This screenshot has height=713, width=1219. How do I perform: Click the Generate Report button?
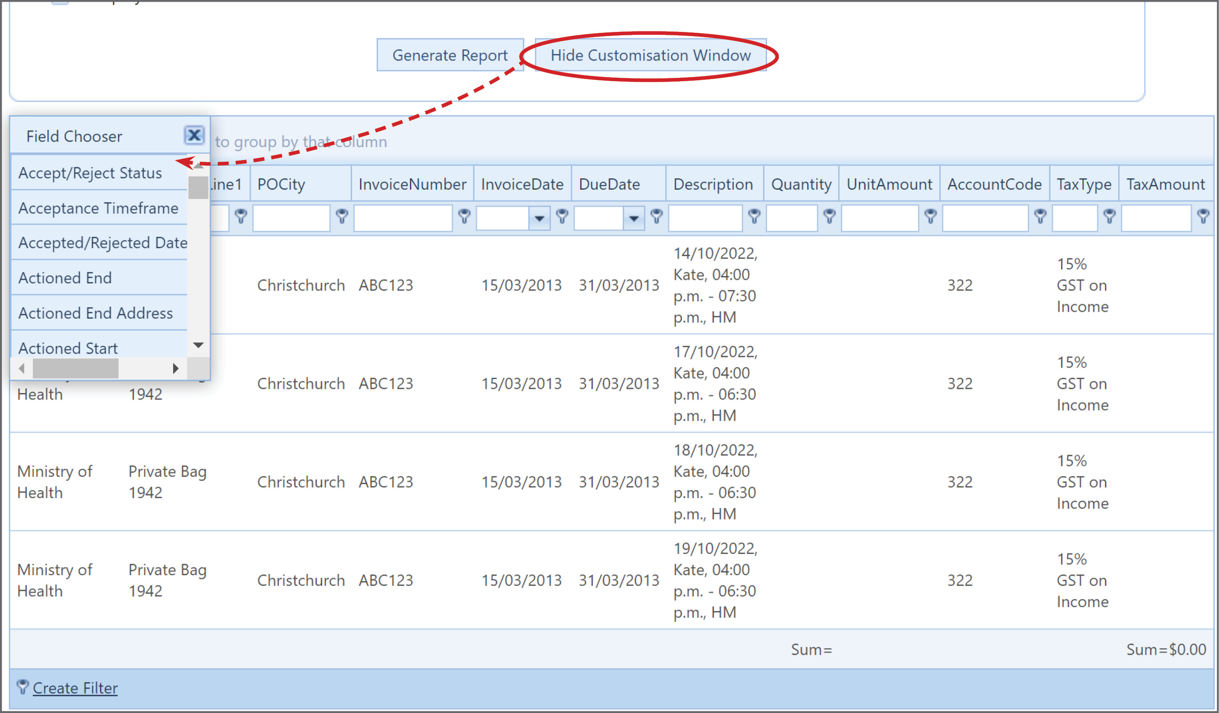click(x=450, y=55)
